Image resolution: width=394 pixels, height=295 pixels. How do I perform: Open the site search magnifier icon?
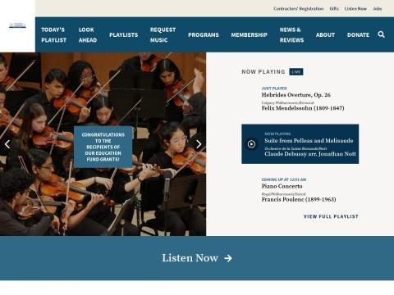381,34
